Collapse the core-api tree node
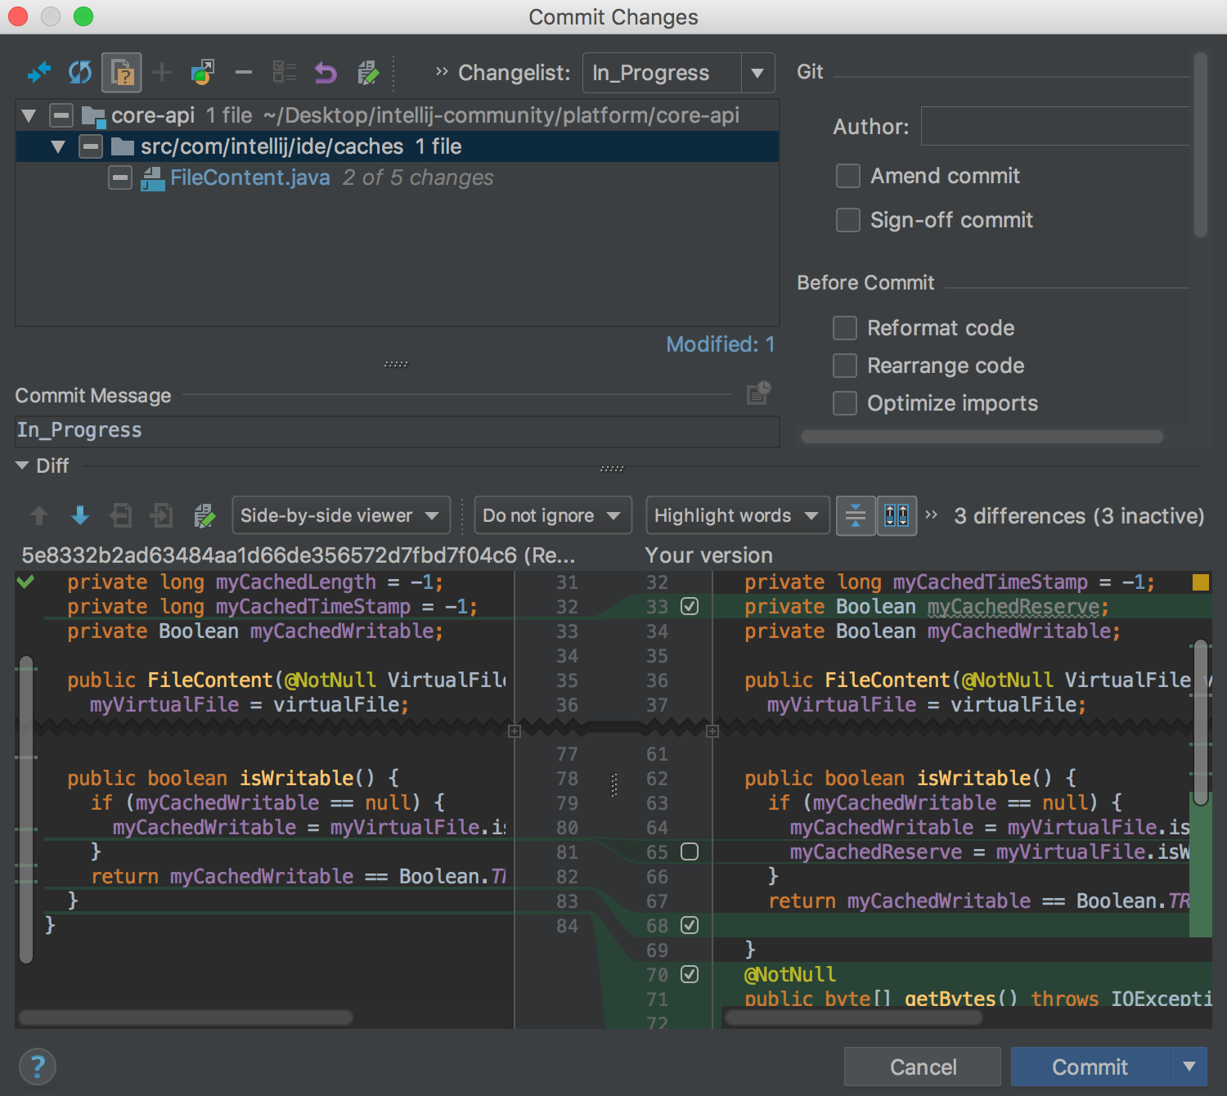The height and width of the screenshot is (1096, 1227). tap(29, 115)
